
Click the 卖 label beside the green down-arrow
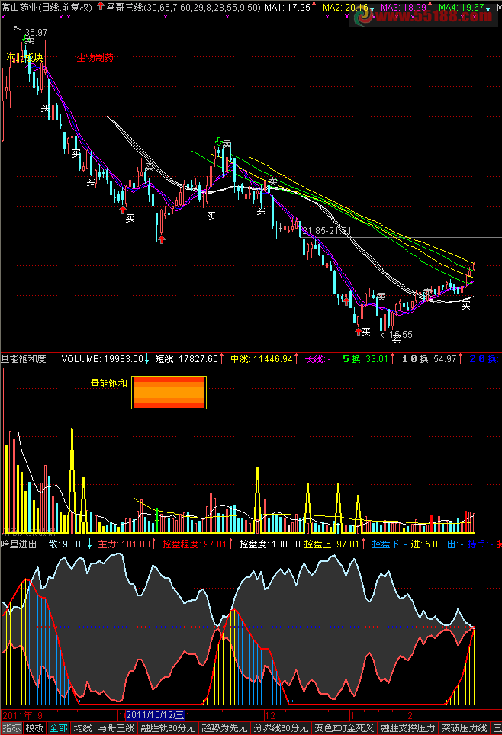[227, 143]
